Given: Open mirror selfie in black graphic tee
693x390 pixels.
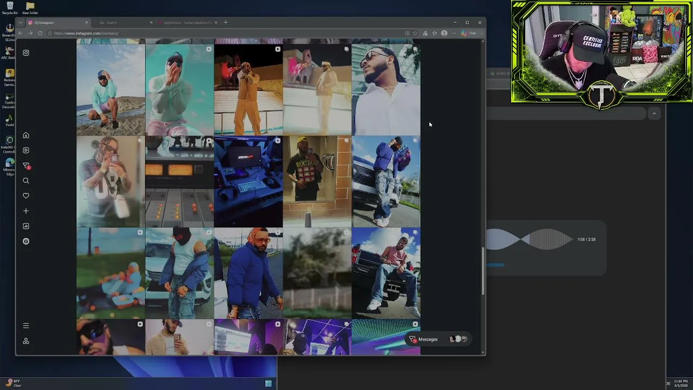Looking at the screenshot, I should coord(317,181).
